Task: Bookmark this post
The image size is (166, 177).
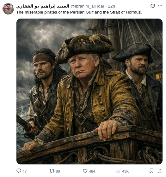Action: click(x=151, y=171)
